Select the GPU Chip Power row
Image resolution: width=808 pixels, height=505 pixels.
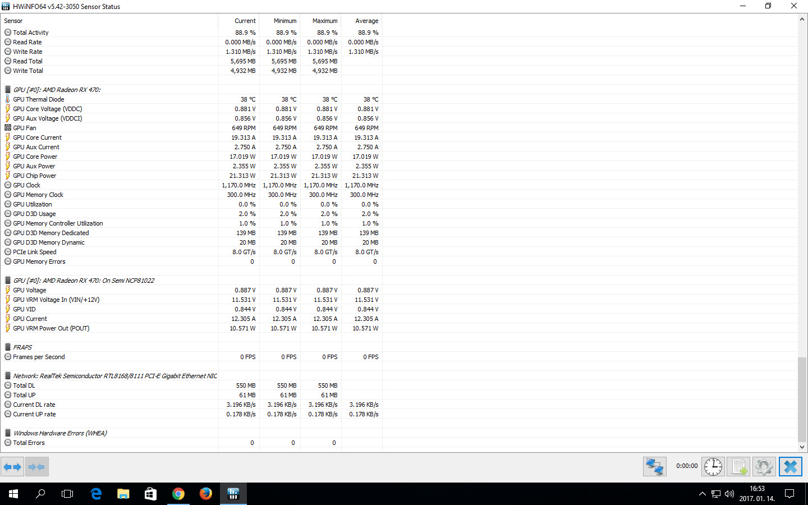pos(191,176)
